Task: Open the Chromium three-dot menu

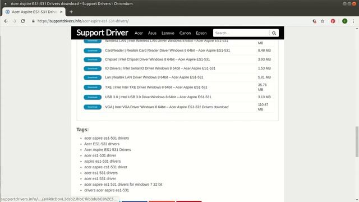Action: coord(353,21)
